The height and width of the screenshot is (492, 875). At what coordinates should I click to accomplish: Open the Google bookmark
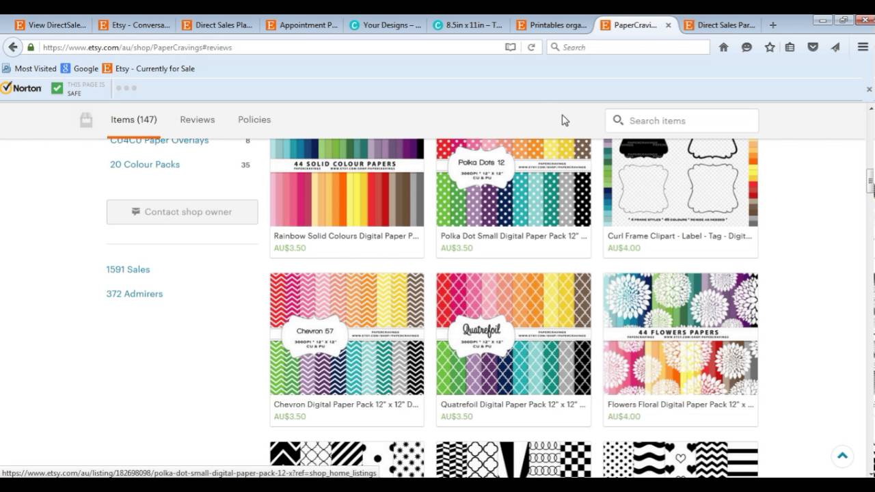click(x=80, y=68)
